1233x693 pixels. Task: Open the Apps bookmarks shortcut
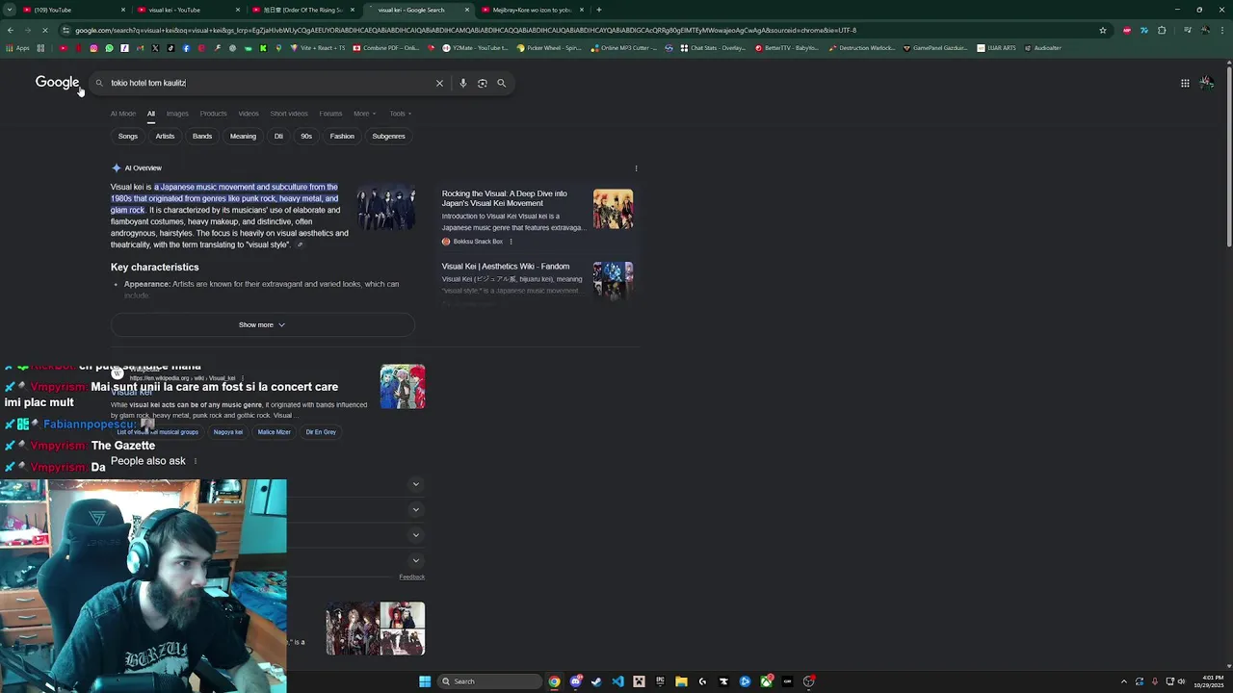pyautogui.click(x=18, y=48)
